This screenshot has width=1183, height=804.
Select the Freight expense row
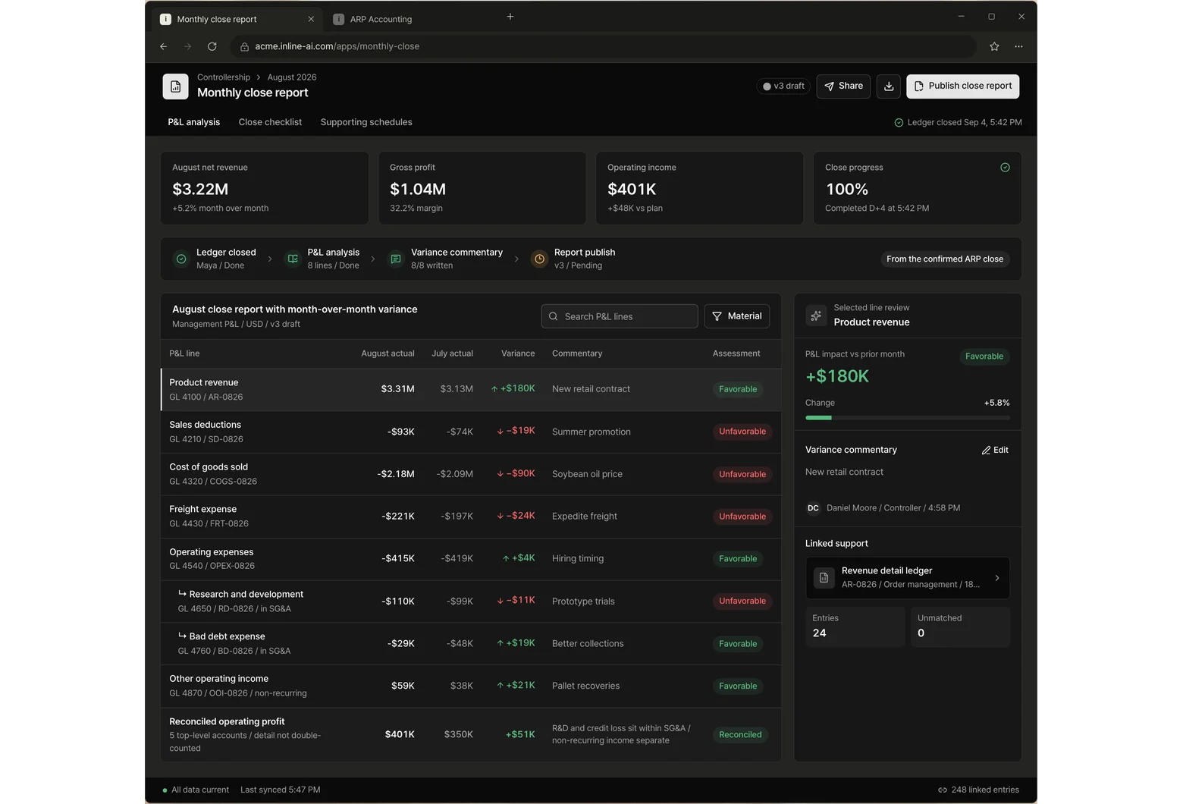point(471,517)
